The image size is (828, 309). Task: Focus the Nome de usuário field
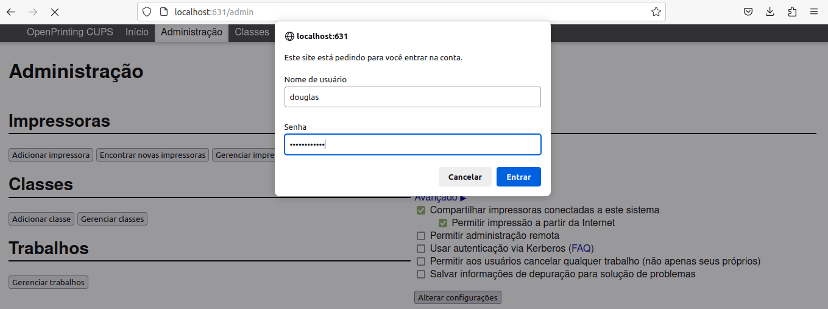pos(412,97)
